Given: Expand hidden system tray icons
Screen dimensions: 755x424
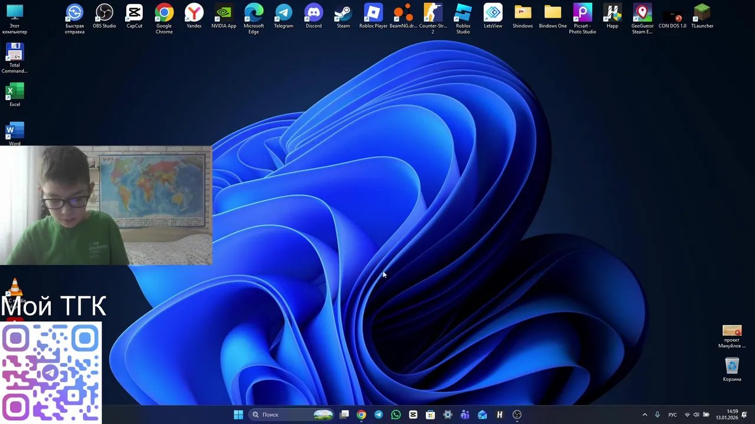Looking at the screenshot, I should (x=645, y=415).
